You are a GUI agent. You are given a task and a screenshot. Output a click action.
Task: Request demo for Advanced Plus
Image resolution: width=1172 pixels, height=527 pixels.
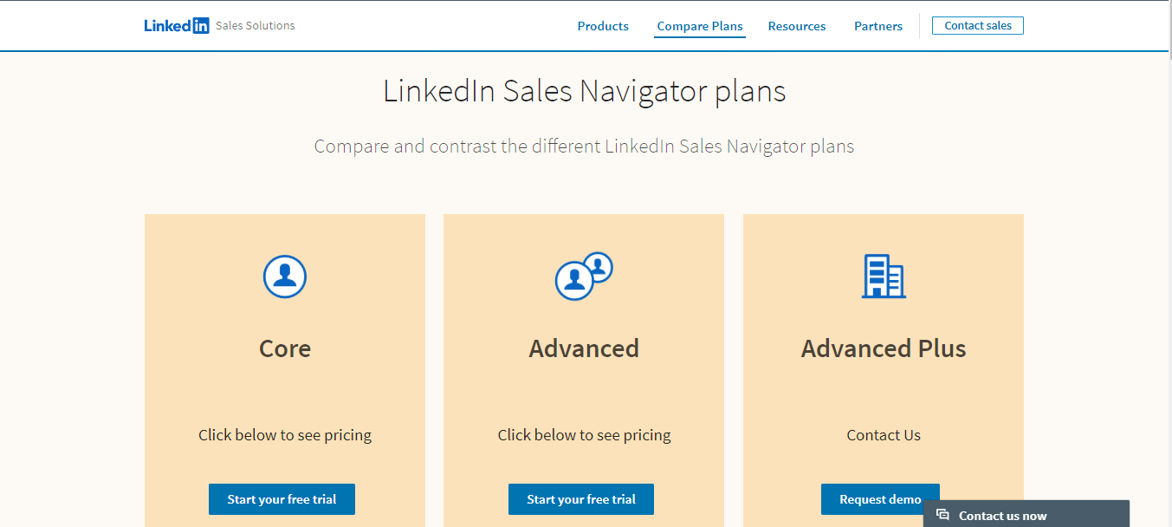tap(880, 499)
